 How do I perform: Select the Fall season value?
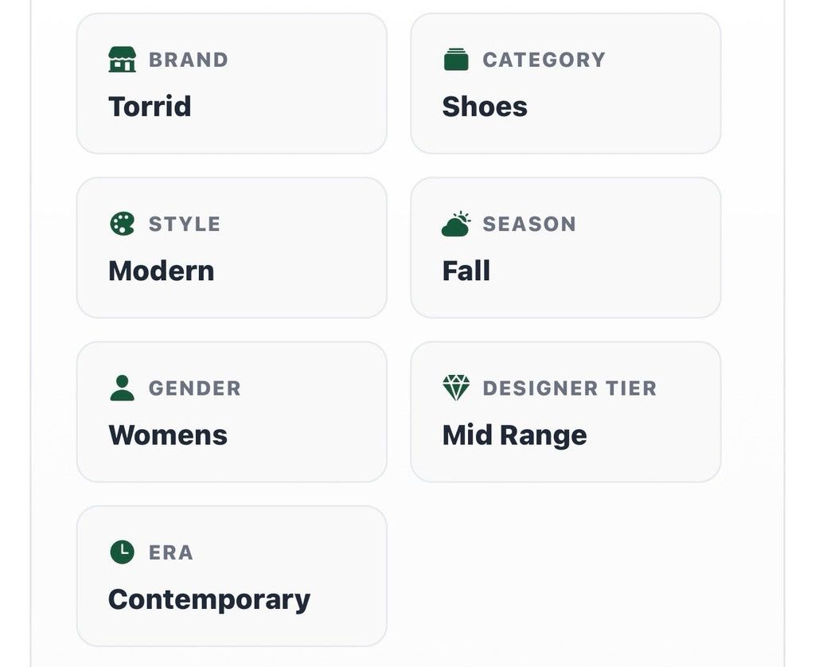(x=466, y=271)
